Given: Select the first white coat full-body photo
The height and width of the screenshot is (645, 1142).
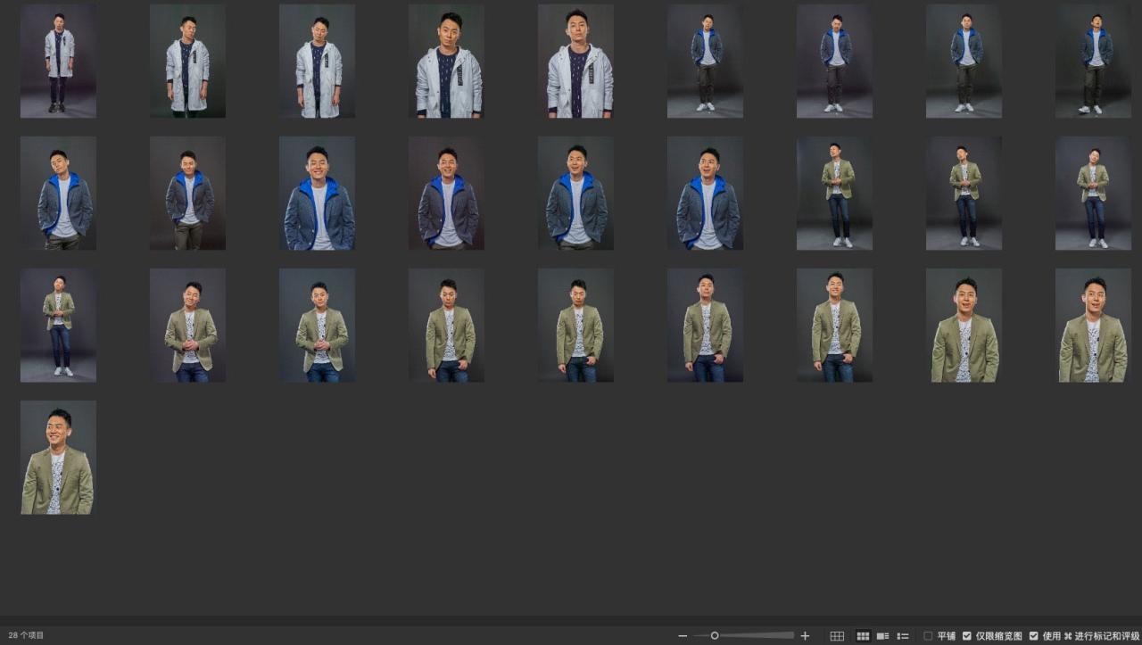Looking at the screenshot, I should 58,61.
